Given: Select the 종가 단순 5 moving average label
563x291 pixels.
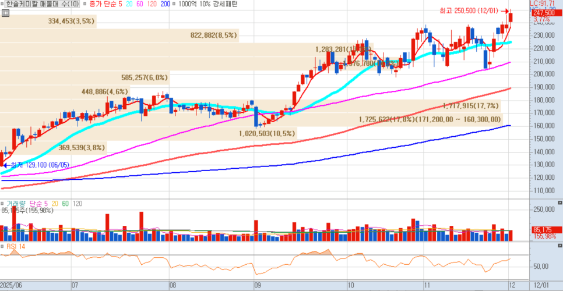Looking at the screenshot, I should coord(105,4).
